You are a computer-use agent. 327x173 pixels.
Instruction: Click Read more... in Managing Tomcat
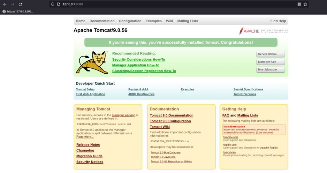coord(85,137)
